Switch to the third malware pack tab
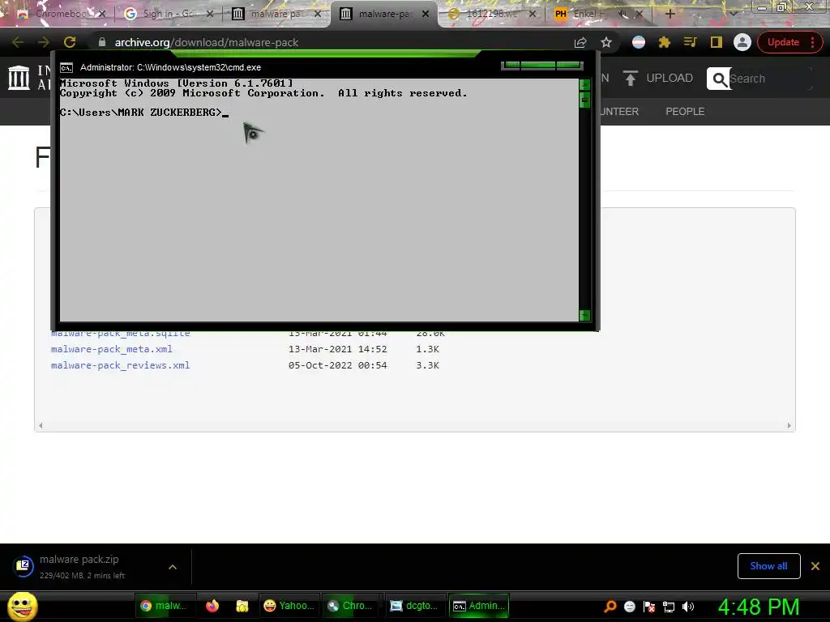The width and height of the screenshot is (830, 622). point(276,14)
